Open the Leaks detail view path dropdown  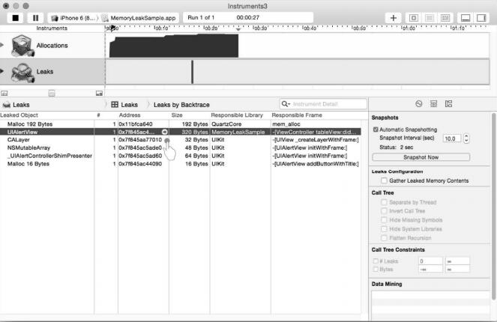click(x=125, y=105)
